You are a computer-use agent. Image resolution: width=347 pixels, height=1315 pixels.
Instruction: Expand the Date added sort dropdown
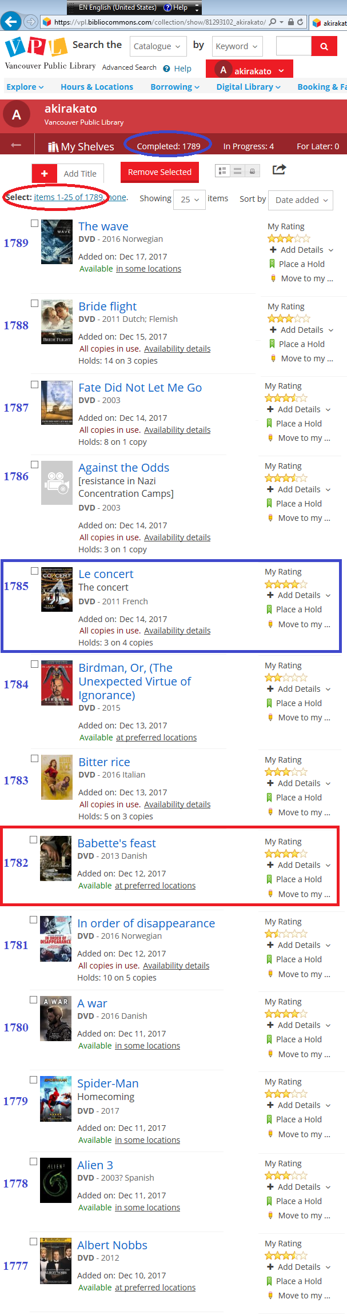click(x=301, y=200)
